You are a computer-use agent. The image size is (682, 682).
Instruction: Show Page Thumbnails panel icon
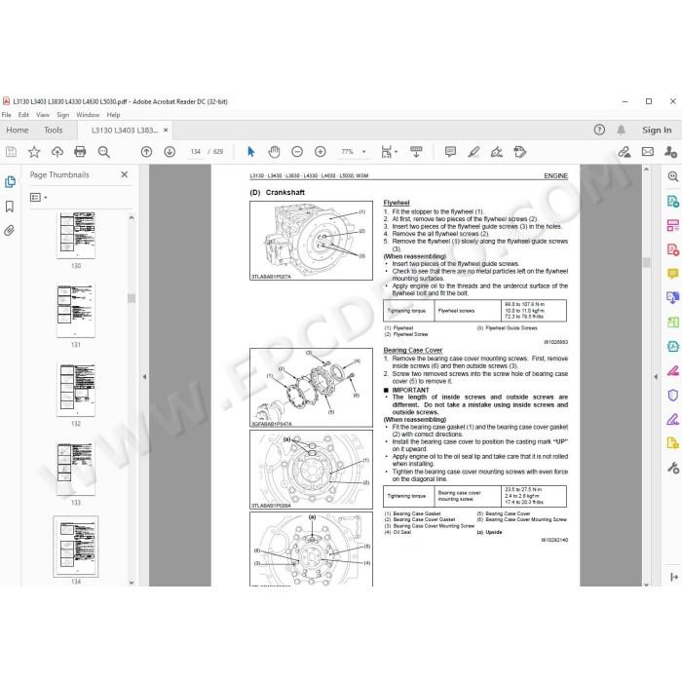tap(10, 182)
